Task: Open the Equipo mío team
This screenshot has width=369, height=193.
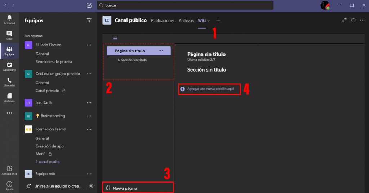Action: click(45, 174)
